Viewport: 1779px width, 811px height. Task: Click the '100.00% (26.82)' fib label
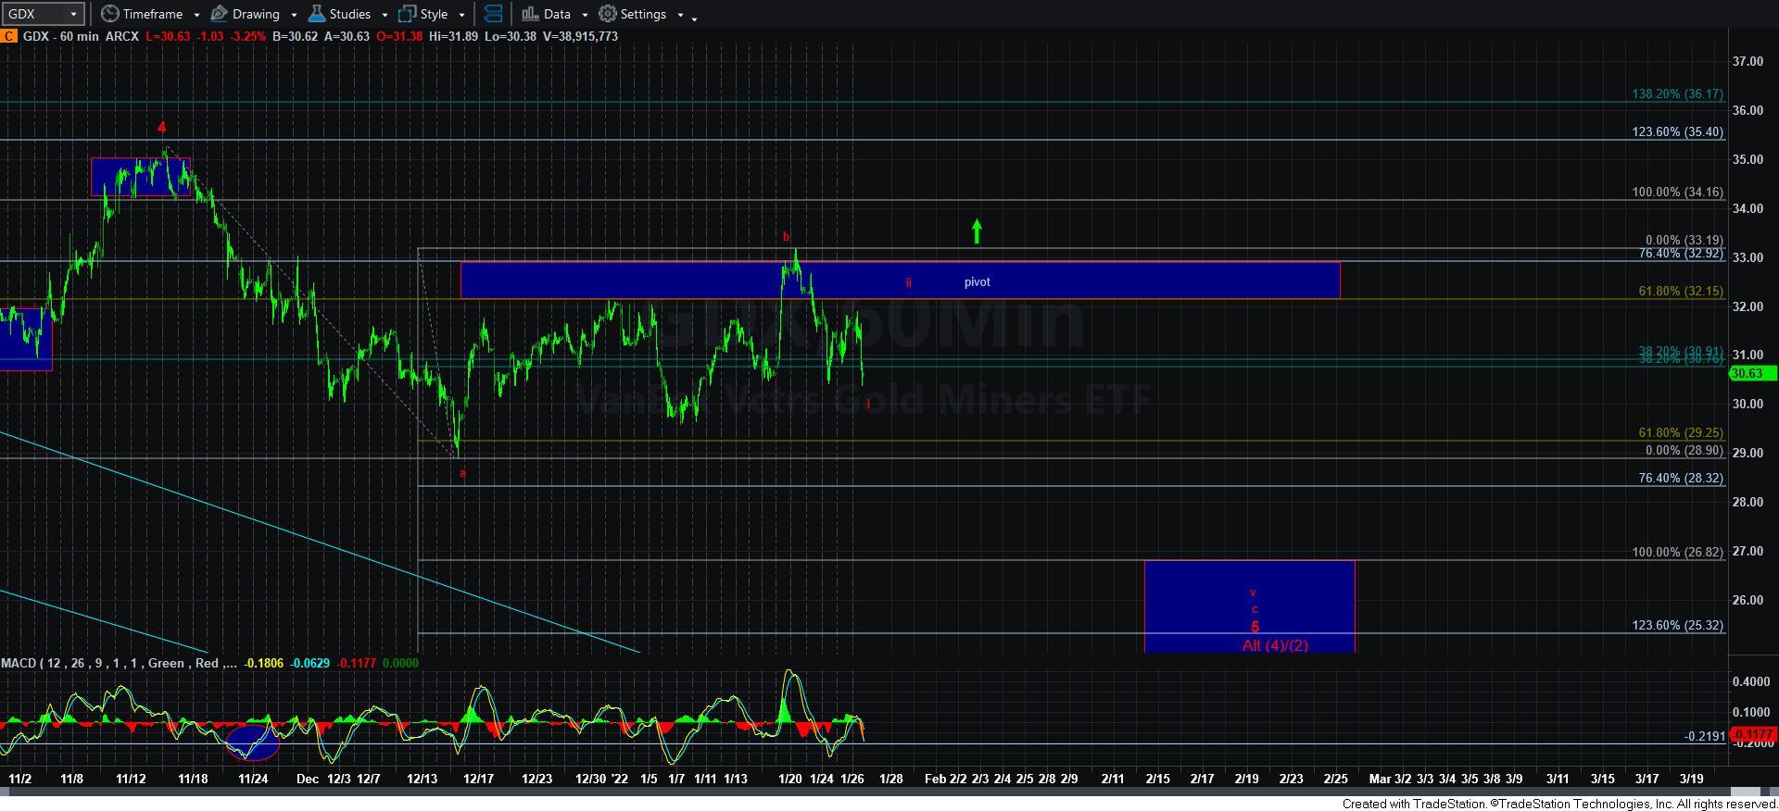(x=1677, y=552)
